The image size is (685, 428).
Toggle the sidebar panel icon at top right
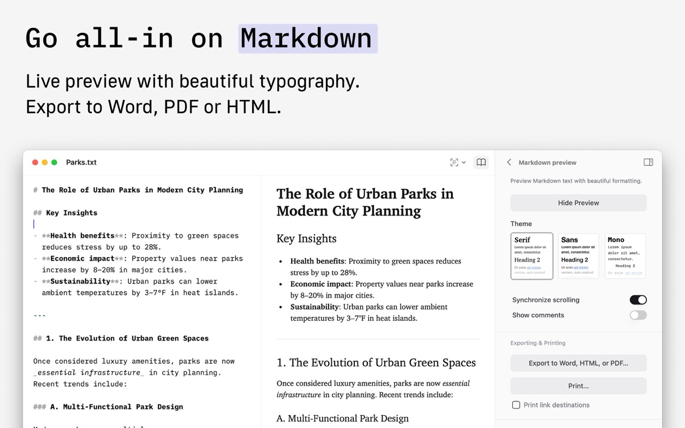point(648,162)
